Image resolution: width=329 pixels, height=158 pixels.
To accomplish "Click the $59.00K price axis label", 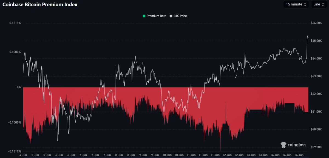I will click(x=316, y=147).
